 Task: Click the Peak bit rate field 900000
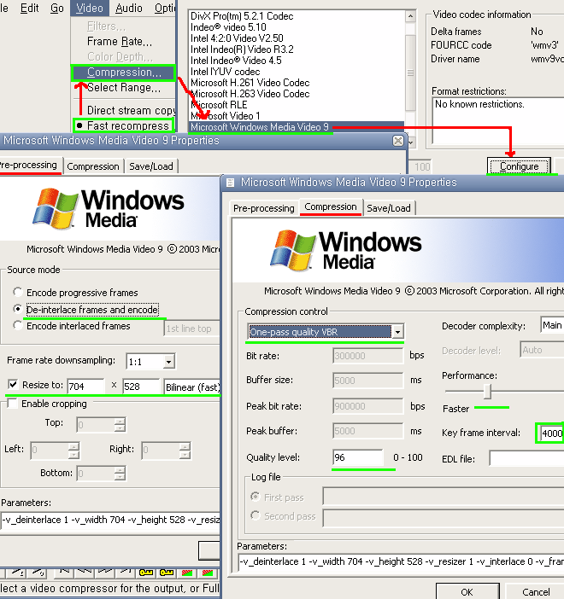click(368, 406)
